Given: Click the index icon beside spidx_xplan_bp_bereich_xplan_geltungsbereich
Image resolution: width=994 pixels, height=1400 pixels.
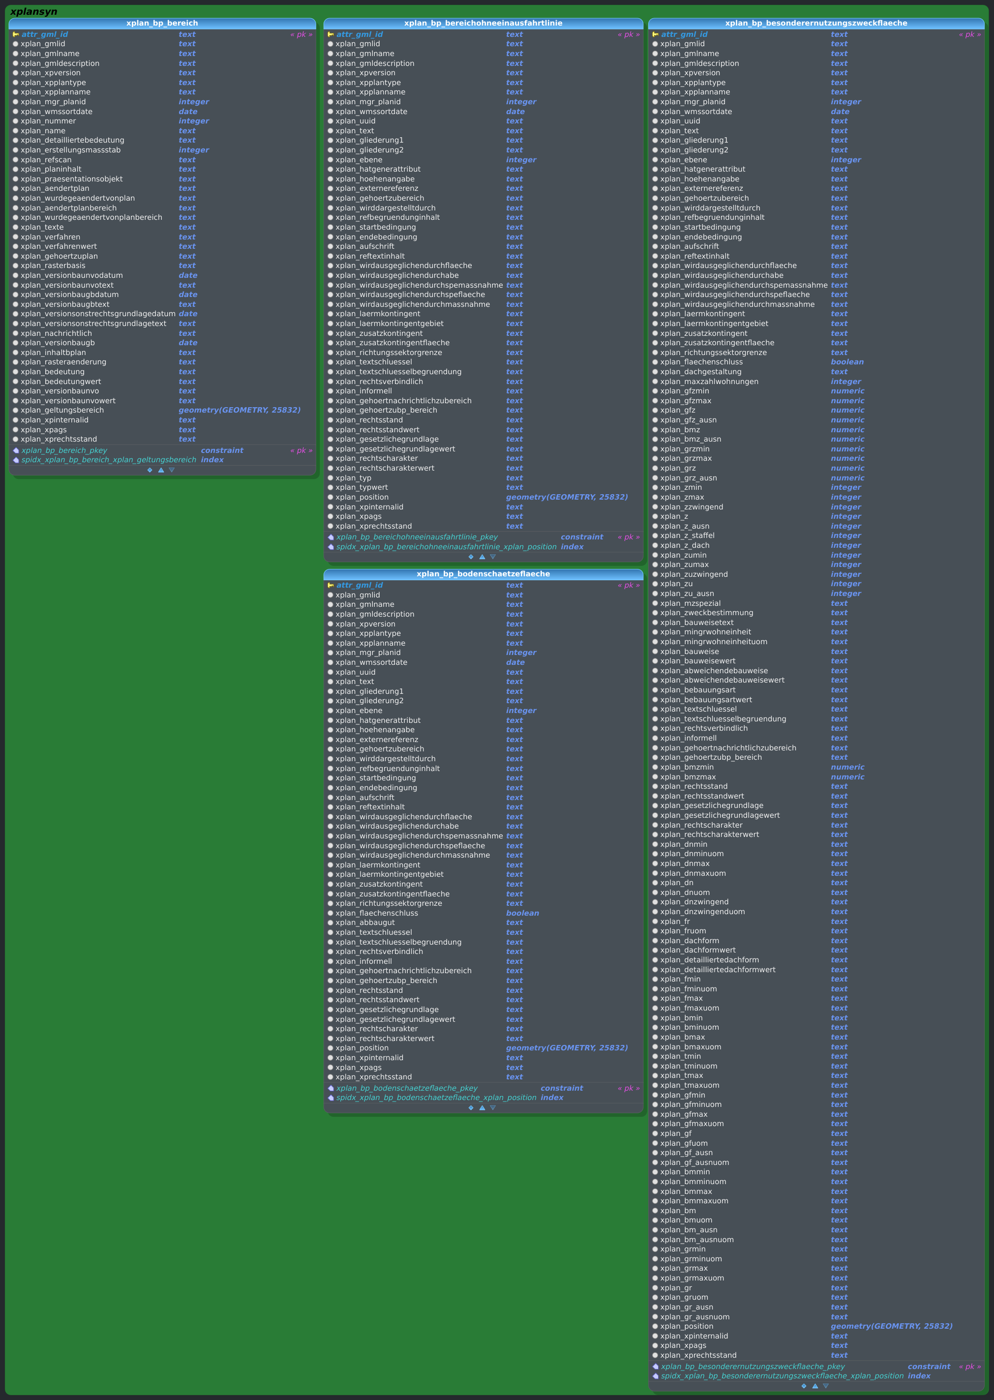Looking at the screenshot, I should pos(17,459).
